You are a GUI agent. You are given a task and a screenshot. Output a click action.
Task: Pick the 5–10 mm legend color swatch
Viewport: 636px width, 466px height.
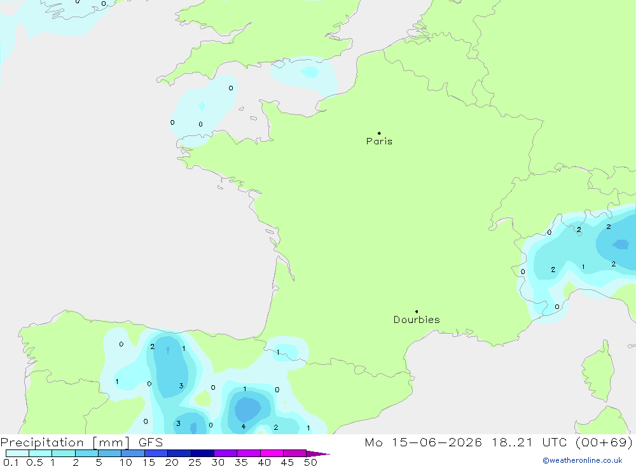pyautogui.click(x=110, y=453)
